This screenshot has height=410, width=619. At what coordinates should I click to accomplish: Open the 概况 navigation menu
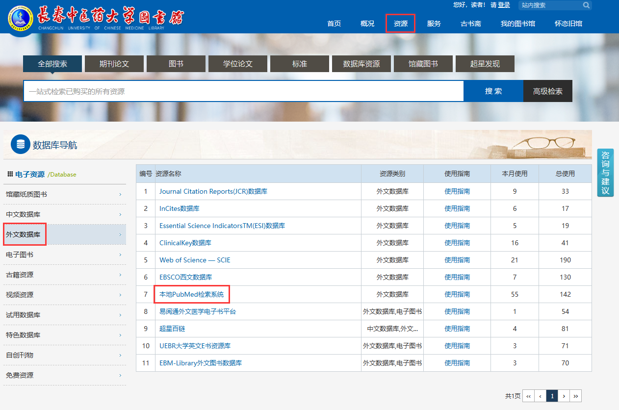click(367, 24)
